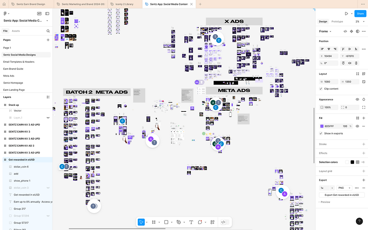Open the Iconly 2 Library tab
This screenshot has width=368, height=230.
click(x=124, y=4)
